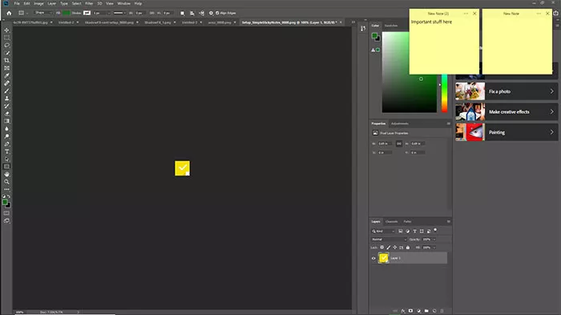Screen dimensions: 561x315
Task: Select the Eyedropper tool
Action: coord(6,75)
